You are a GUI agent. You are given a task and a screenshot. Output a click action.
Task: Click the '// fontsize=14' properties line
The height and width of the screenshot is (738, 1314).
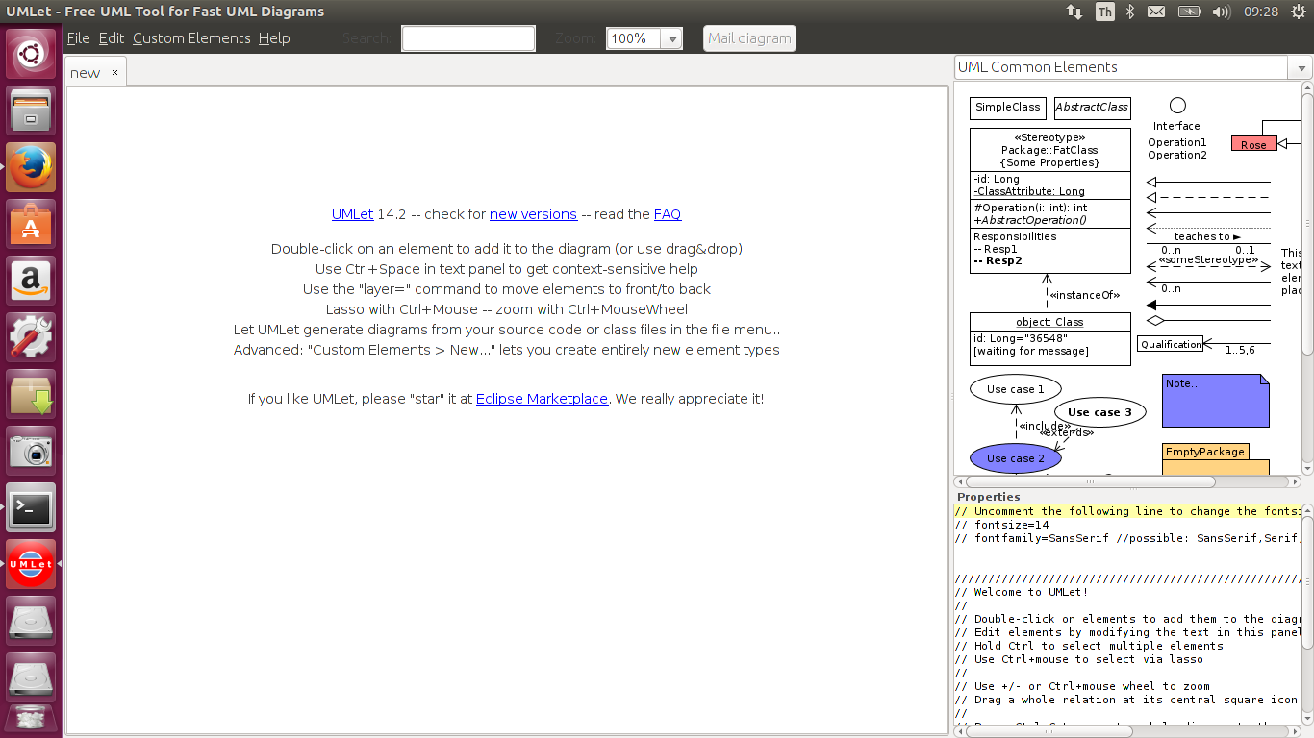coord(1002,525)
